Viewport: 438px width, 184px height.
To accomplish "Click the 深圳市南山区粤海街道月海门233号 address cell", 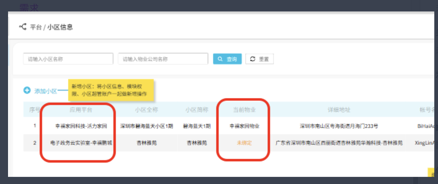I will pyautogui.click(x=339, y=126).
